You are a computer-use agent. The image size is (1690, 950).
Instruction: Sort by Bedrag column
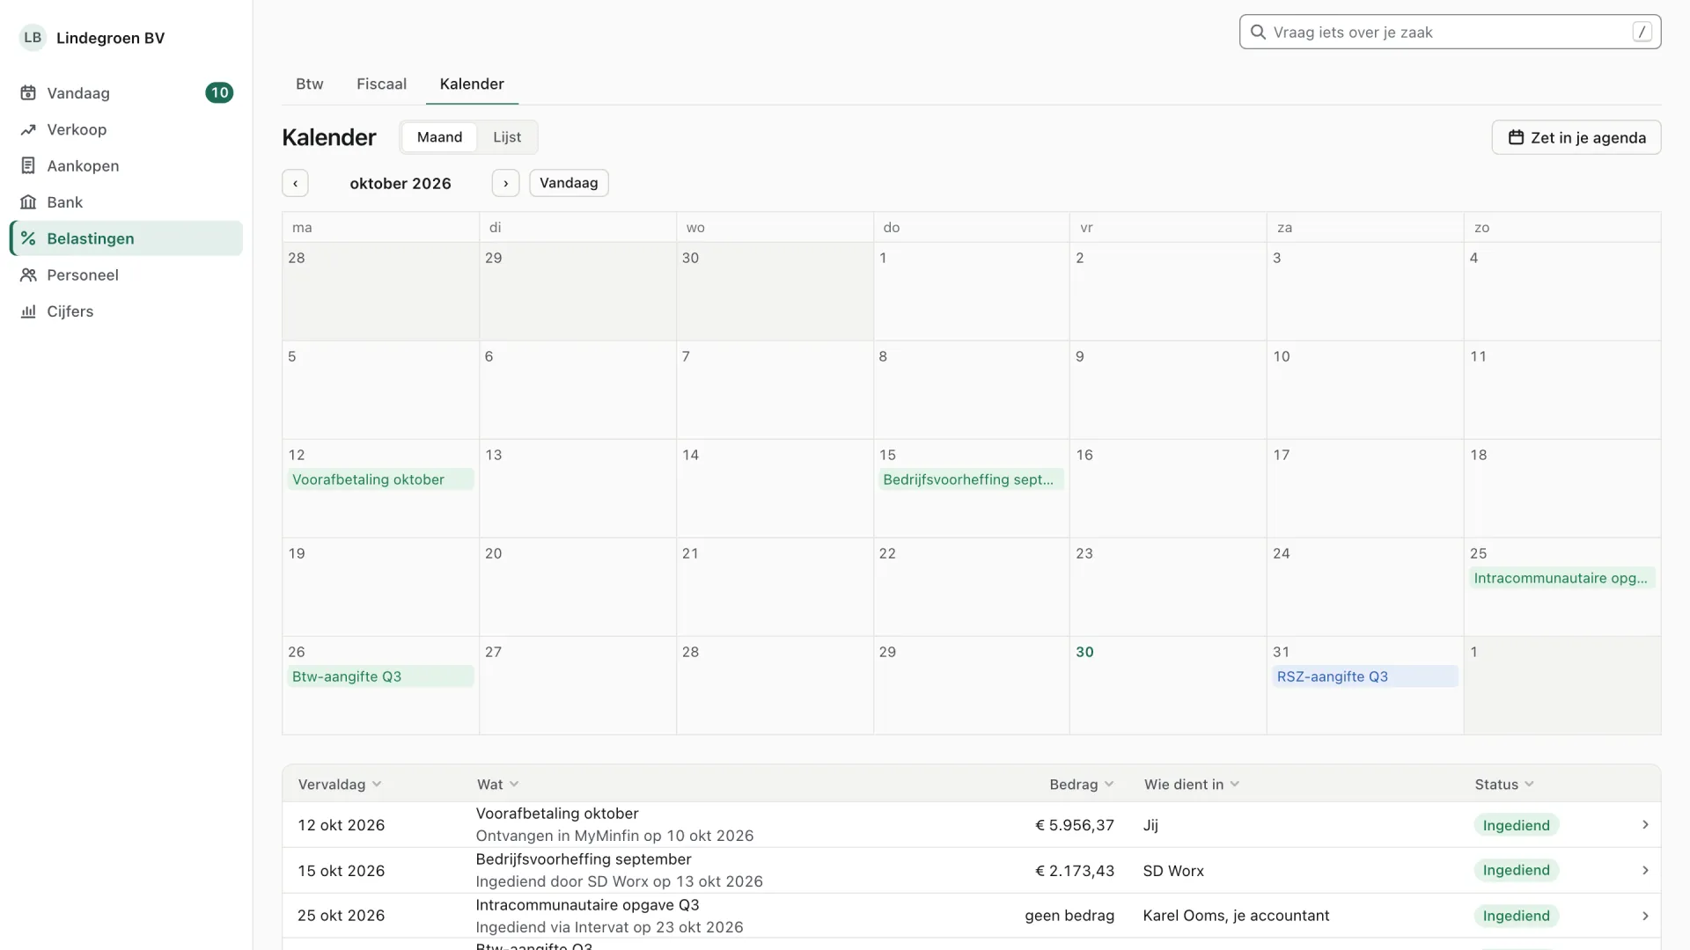pyautogui.click(x=1082, y=785)
